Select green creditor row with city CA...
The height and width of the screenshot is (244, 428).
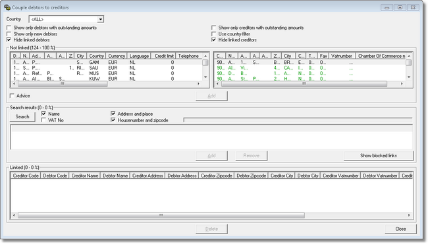point(310,68)
